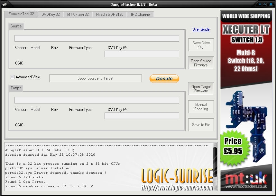
Task: Click the Logic-Sunrise logo link
Action: 177,179
